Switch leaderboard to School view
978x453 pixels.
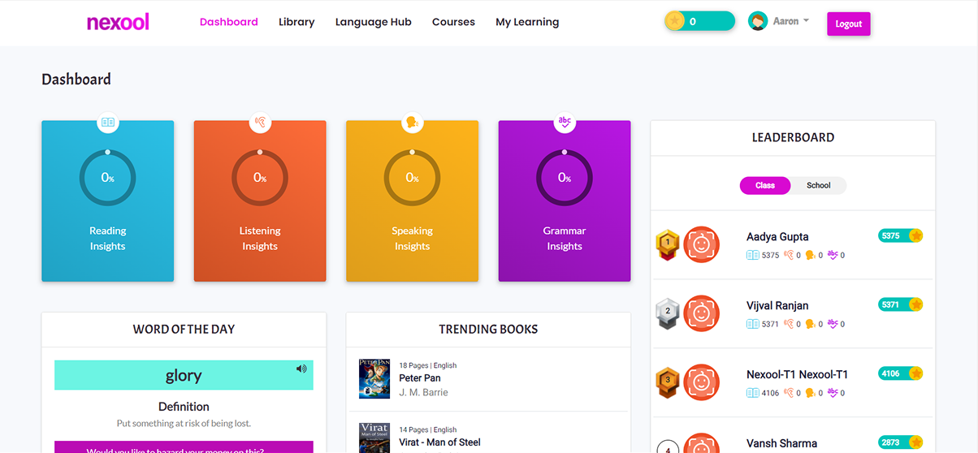818,186
